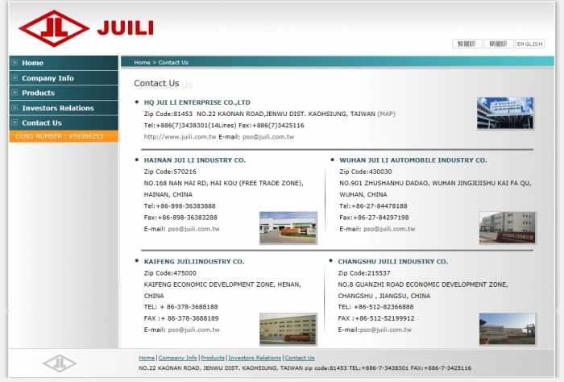Select the ENGLISH language button

[530, 44]
